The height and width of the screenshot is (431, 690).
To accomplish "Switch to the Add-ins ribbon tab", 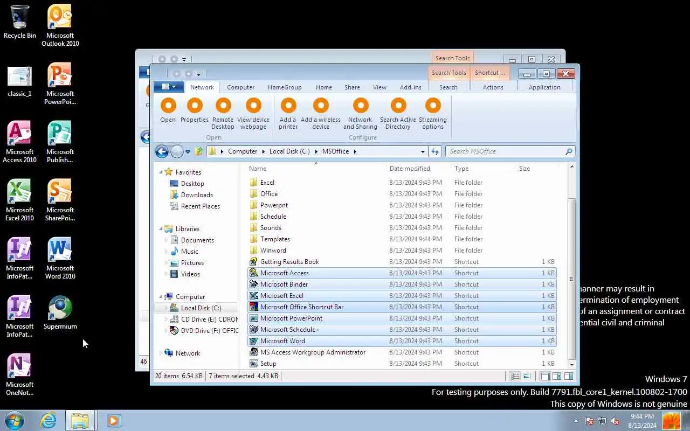I will 411,87.
